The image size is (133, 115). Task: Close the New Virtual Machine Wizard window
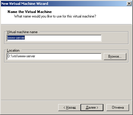tap(129, 4)
